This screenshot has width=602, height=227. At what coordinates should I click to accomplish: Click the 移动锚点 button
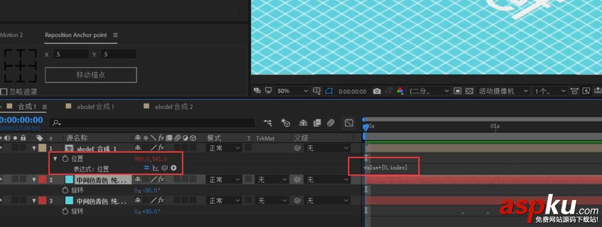91,75
